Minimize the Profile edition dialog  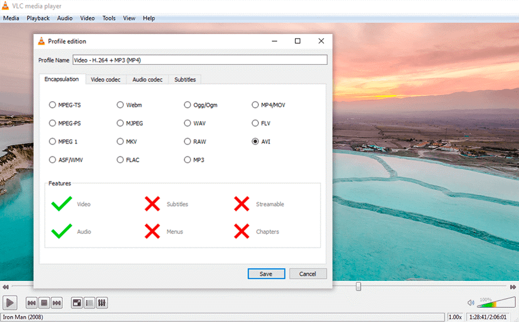tap(275, 41)
